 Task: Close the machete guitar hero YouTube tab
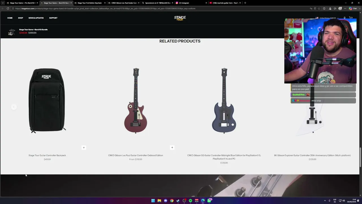point(240,3)
